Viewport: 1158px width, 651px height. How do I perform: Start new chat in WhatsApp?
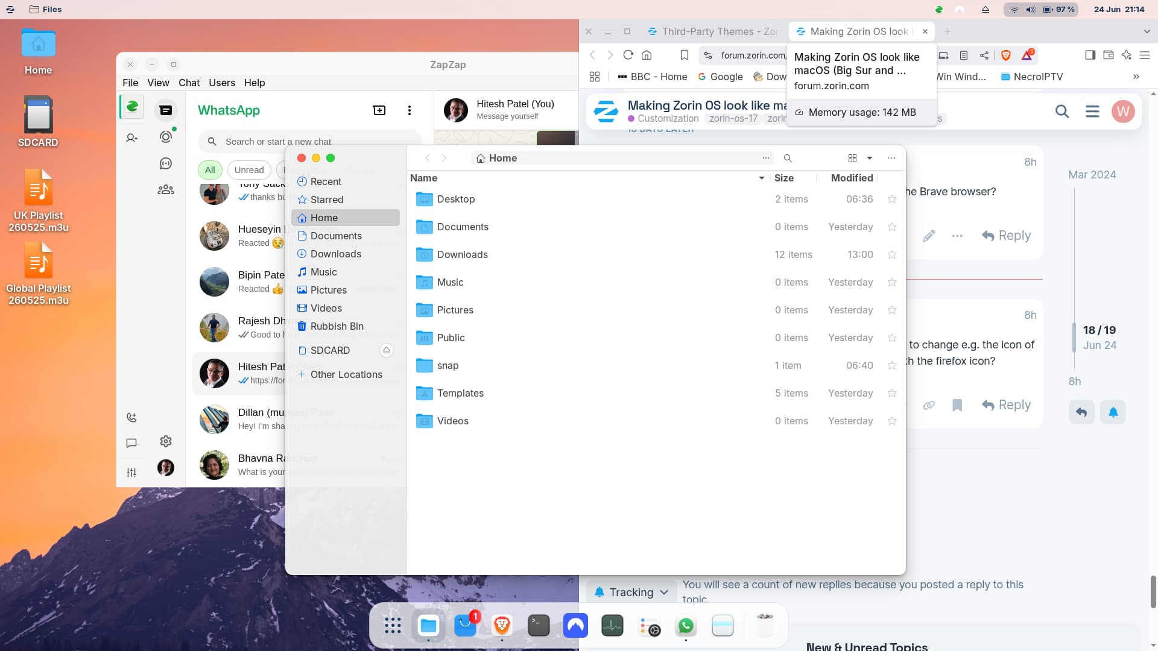[x=379, y=110]
